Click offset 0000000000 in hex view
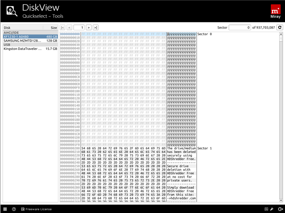285x213 pixels. pos(70,34)
